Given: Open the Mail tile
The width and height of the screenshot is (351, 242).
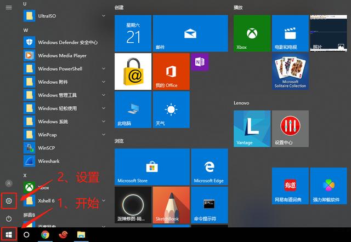Looking at the screenshot, I should [x=190, y=33].
